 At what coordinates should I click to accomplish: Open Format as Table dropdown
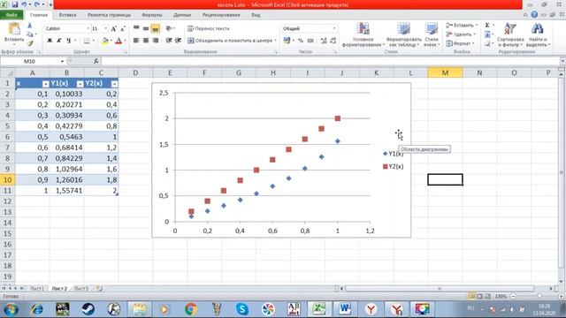[x=403, y=34]
